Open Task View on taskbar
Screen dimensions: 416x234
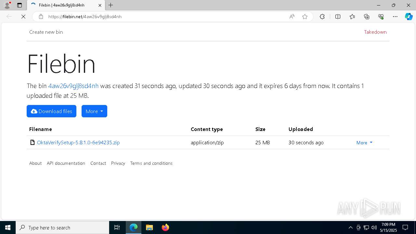(117, 227)
